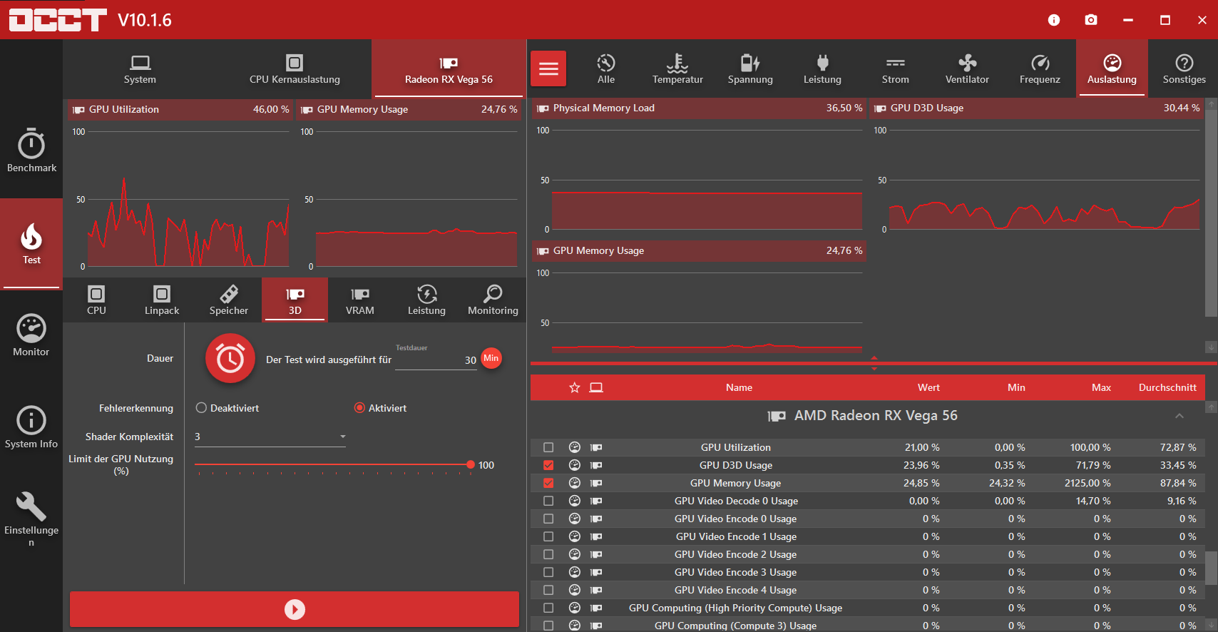The height and width of the screenshot is (632, 1218).
Task: Switch to CPU Kernauslastung tab
Action: point(295,69)
